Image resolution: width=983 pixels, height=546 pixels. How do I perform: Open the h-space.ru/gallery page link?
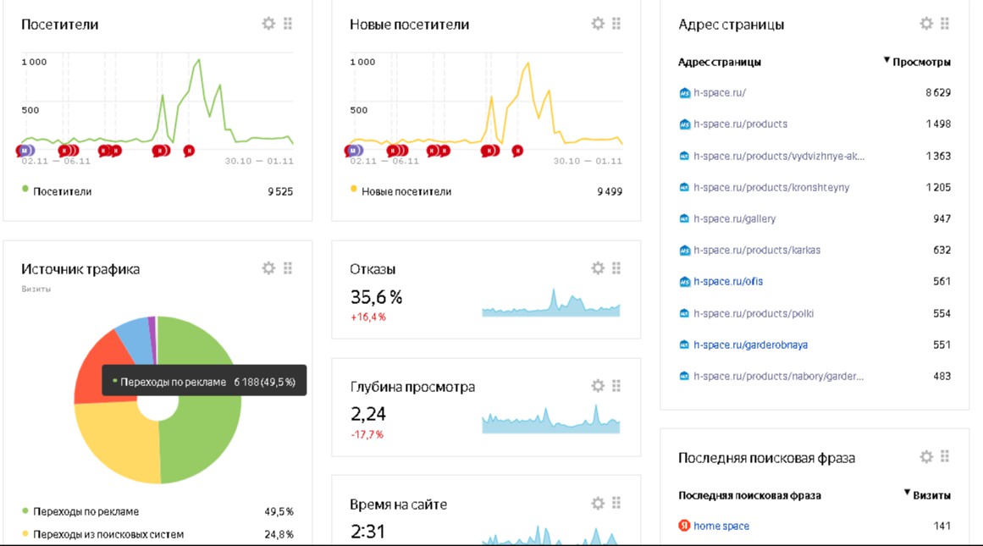[734, 218]
